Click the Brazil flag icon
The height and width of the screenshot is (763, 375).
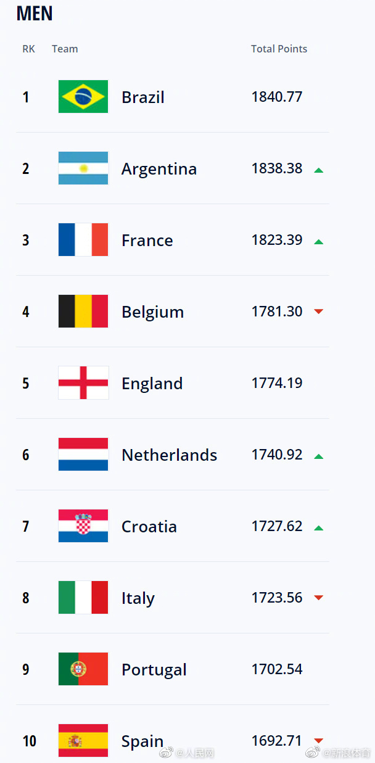[83, 97]
